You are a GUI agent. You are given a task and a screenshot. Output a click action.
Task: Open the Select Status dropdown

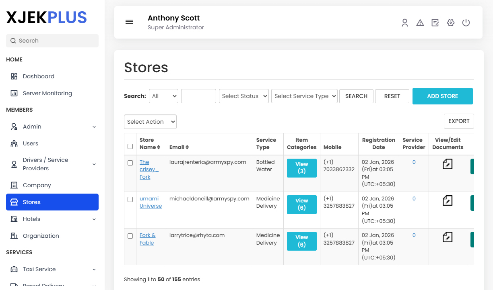tap(243, 96)
